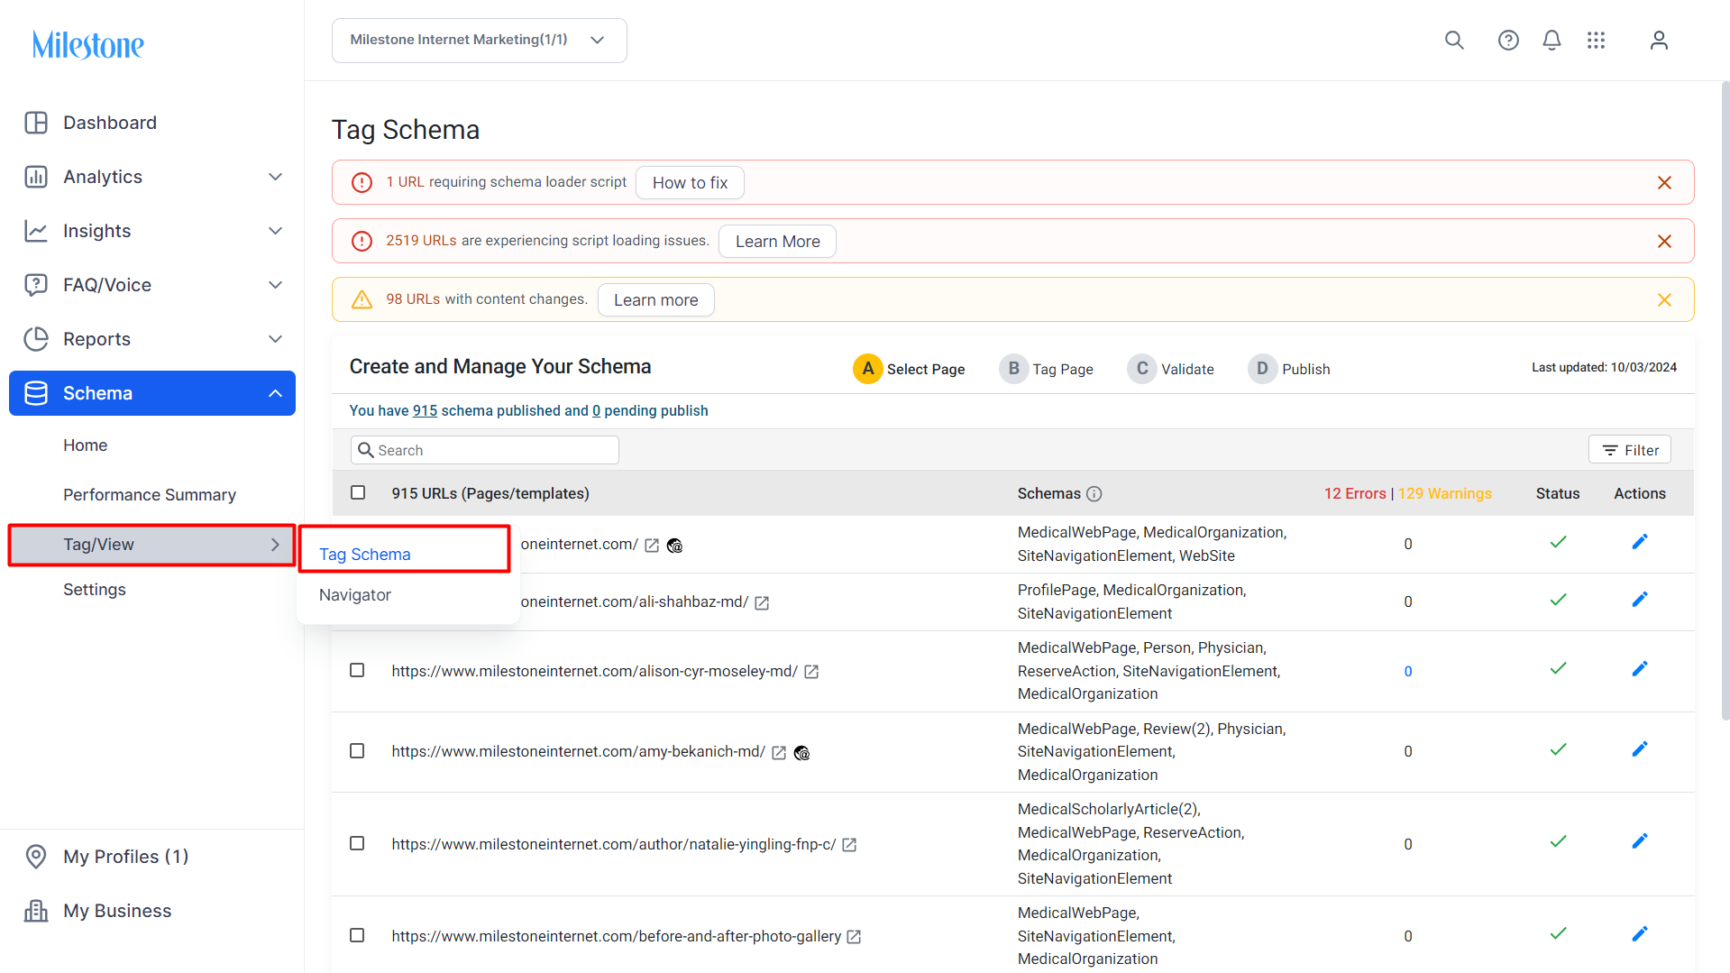Open before-and-after-photo-gallery external link icon
This screenshot has height=973, width=1730.
pyautogui.click(x=854, y=937)
